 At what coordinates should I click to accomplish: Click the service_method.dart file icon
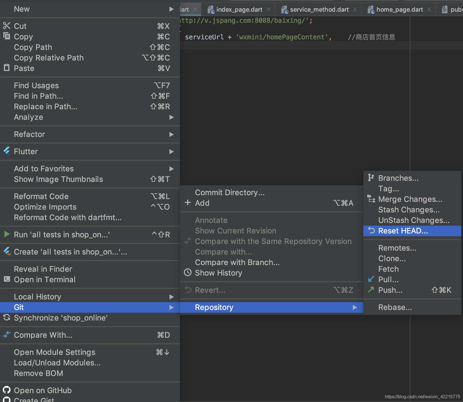[x=285, y=10]
